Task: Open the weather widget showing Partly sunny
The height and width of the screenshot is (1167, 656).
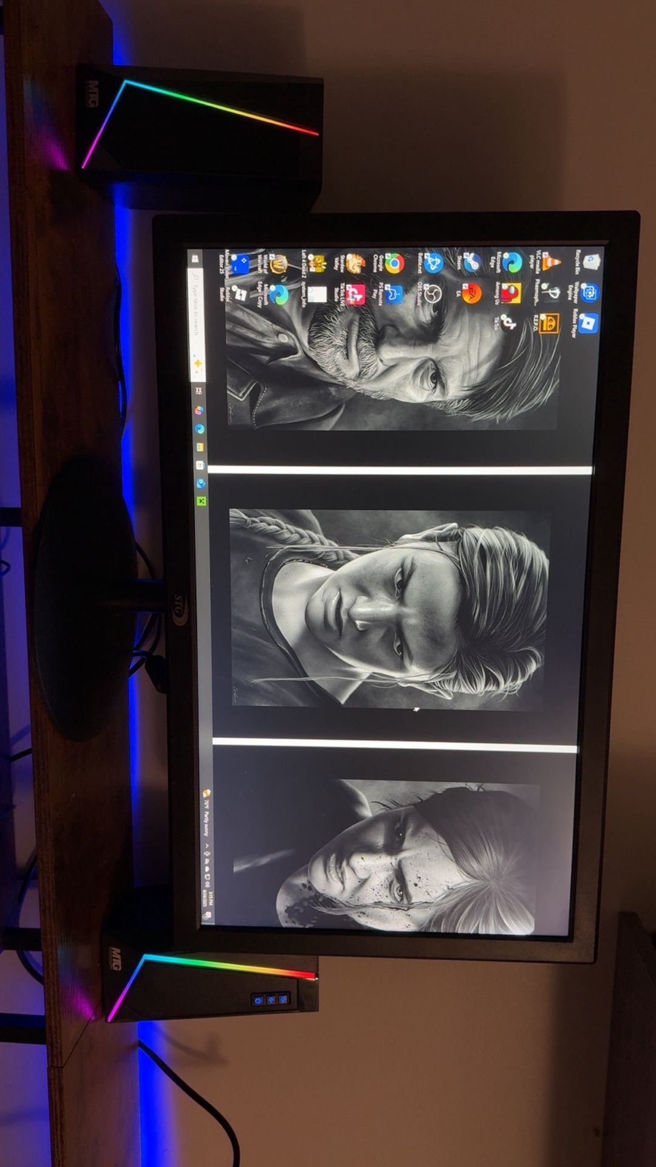Action: pos(206,814)
